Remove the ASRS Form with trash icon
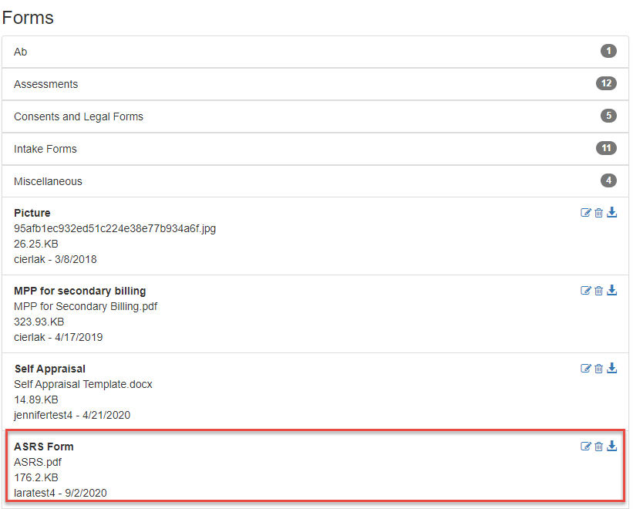633x509 pixels. click(x=598, y=446)
